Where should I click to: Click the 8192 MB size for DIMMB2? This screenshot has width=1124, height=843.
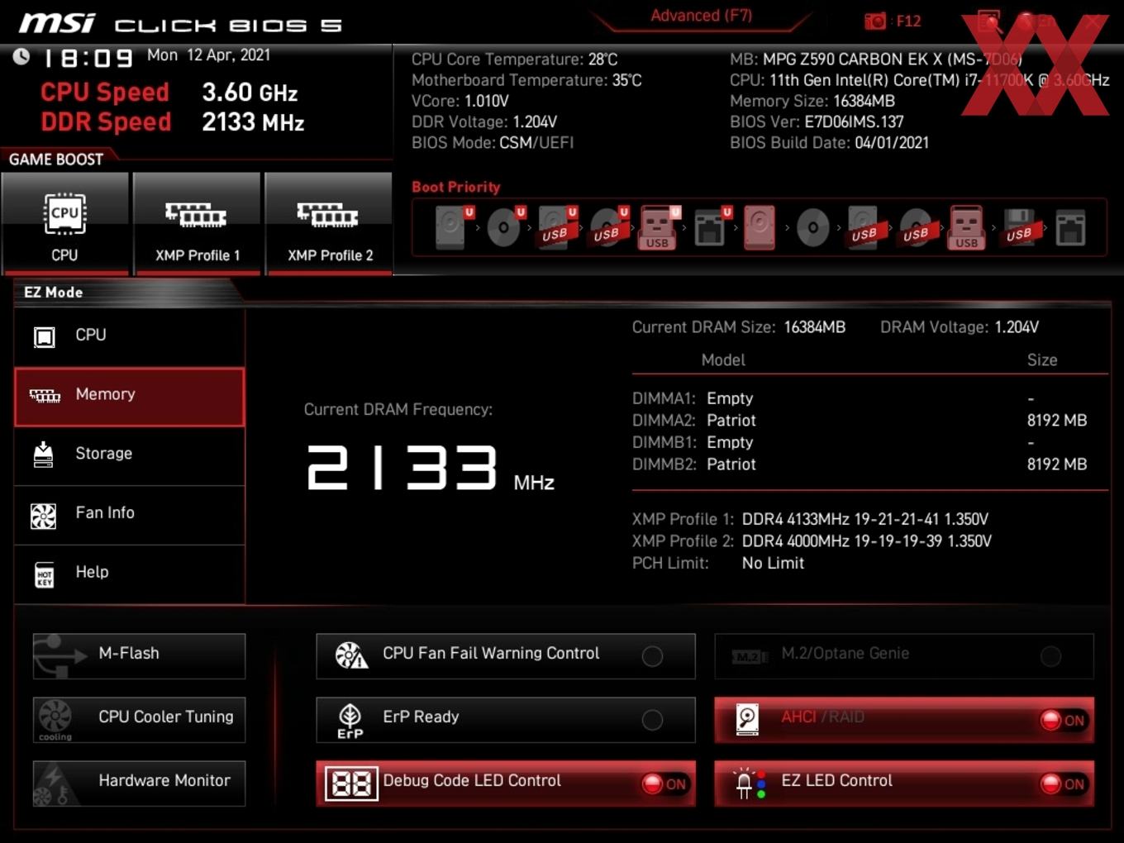pos(1056,464)
